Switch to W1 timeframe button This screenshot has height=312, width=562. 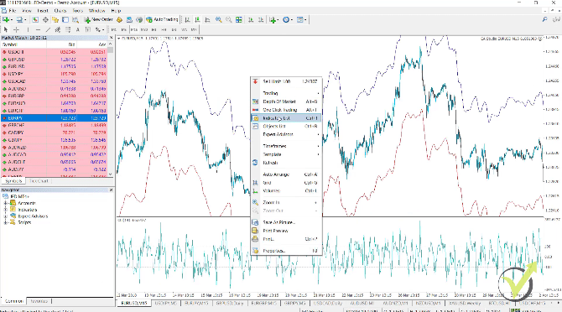click(x=184, y=29)
